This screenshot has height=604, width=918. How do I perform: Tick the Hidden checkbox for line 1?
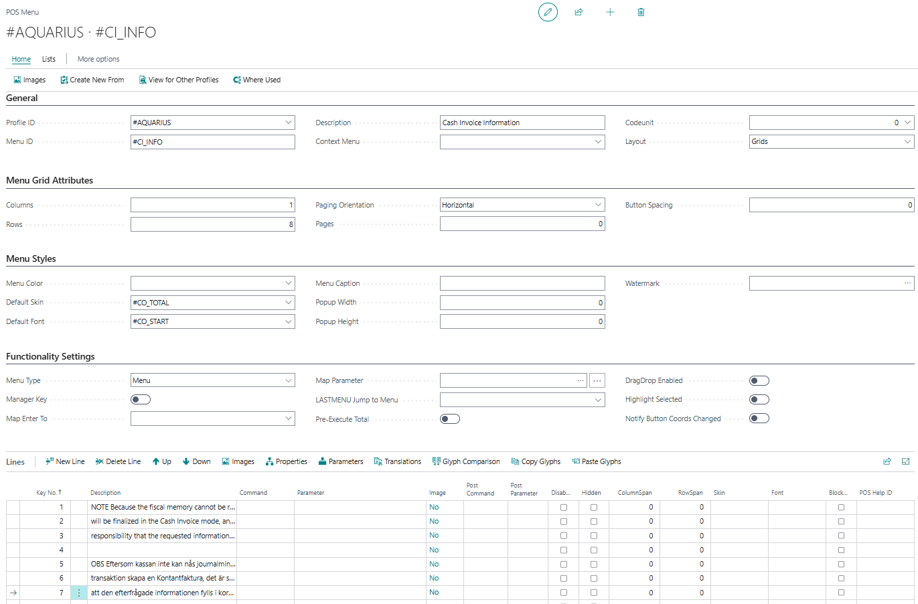click(x=594, y=508)
